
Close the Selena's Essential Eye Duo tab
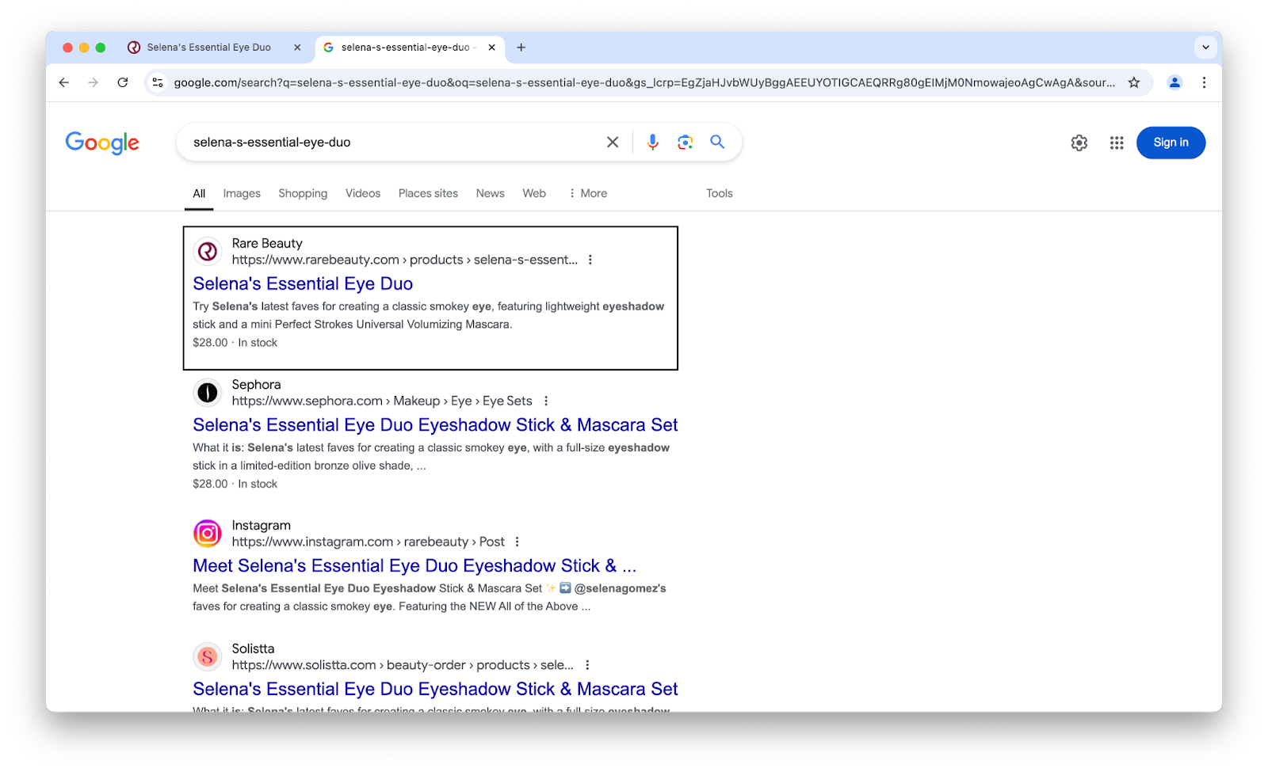tap(297, 48)
